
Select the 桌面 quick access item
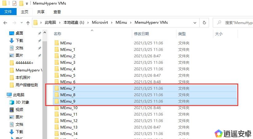[x=19, y=33]
